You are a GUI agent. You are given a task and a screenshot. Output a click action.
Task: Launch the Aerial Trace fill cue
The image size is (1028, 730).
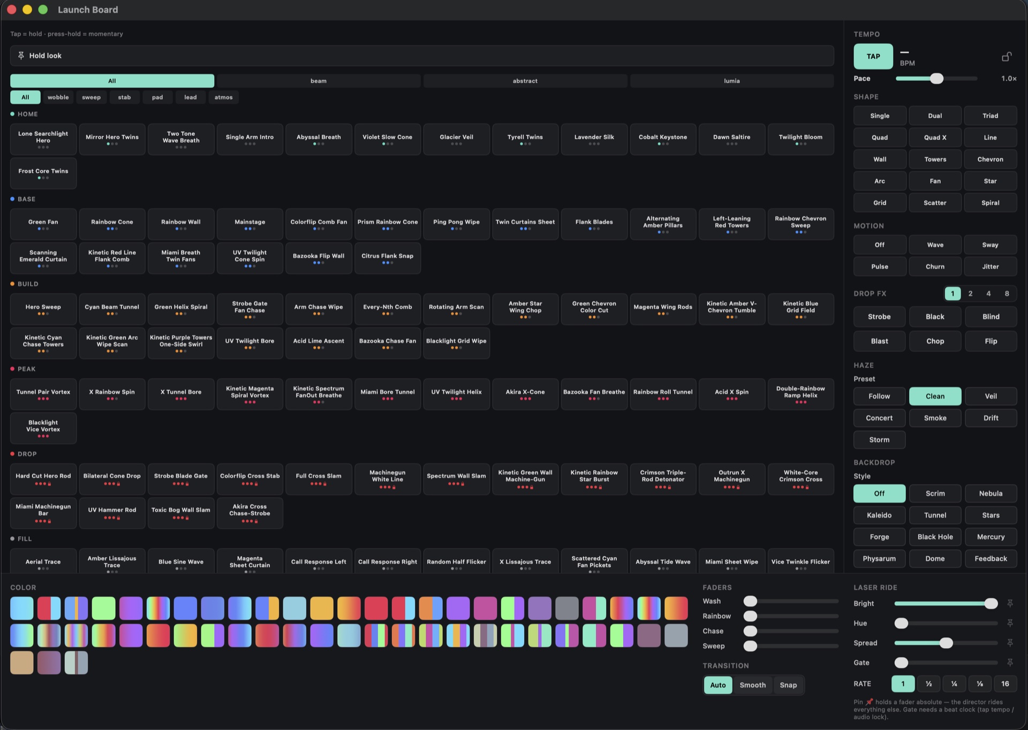43,562
